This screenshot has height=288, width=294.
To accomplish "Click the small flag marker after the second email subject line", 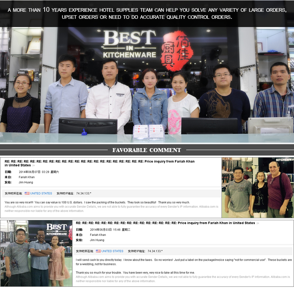I will click(258, 223).
